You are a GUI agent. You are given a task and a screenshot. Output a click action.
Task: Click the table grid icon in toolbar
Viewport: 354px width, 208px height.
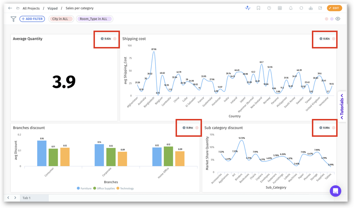coord(280,8)
